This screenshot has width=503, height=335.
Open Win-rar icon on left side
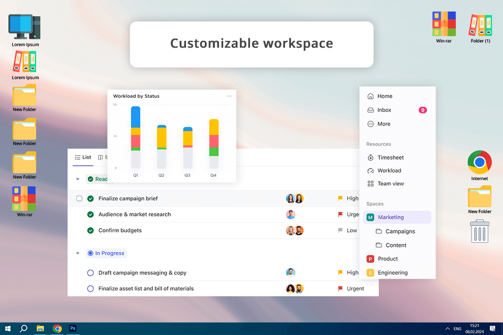coord(24,198)
